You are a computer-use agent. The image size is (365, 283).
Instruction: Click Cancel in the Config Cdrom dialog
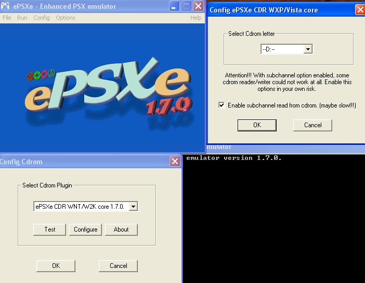[x=118, y=266]
